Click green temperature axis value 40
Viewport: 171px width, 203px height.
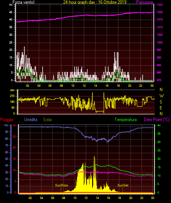159,125
